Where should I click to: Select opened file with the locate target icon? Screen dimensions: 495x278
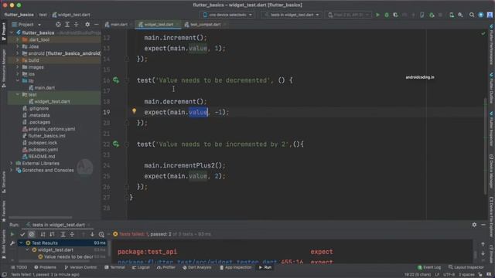tap(58, 24)
